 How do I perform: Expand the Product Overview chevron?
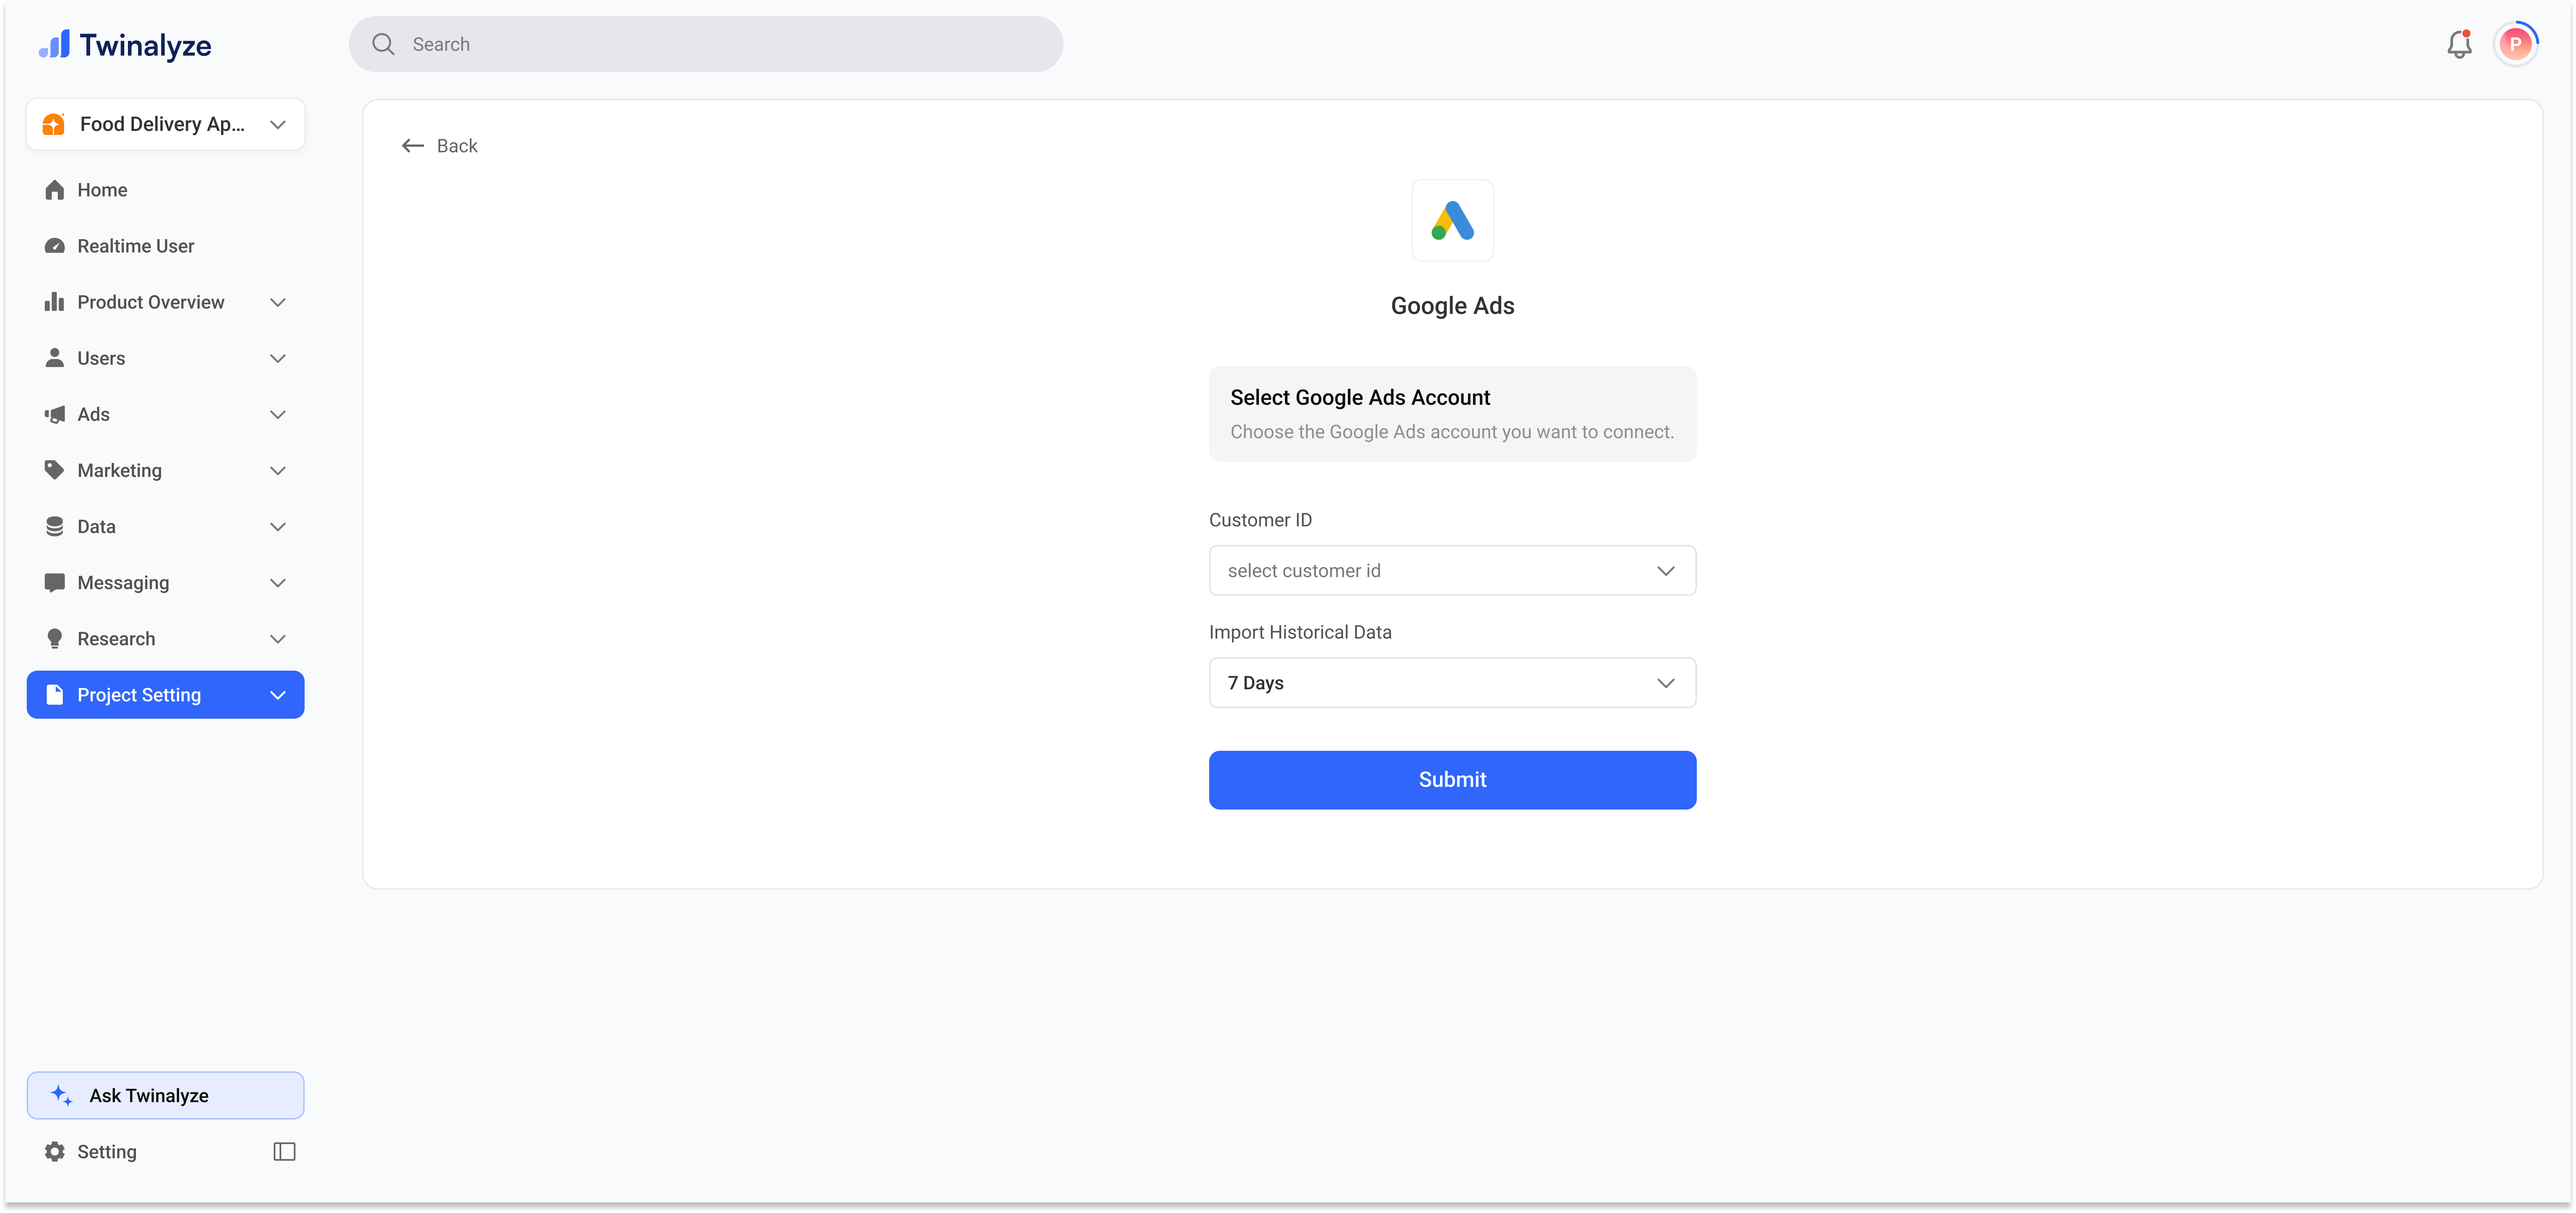tap(278, 302)
